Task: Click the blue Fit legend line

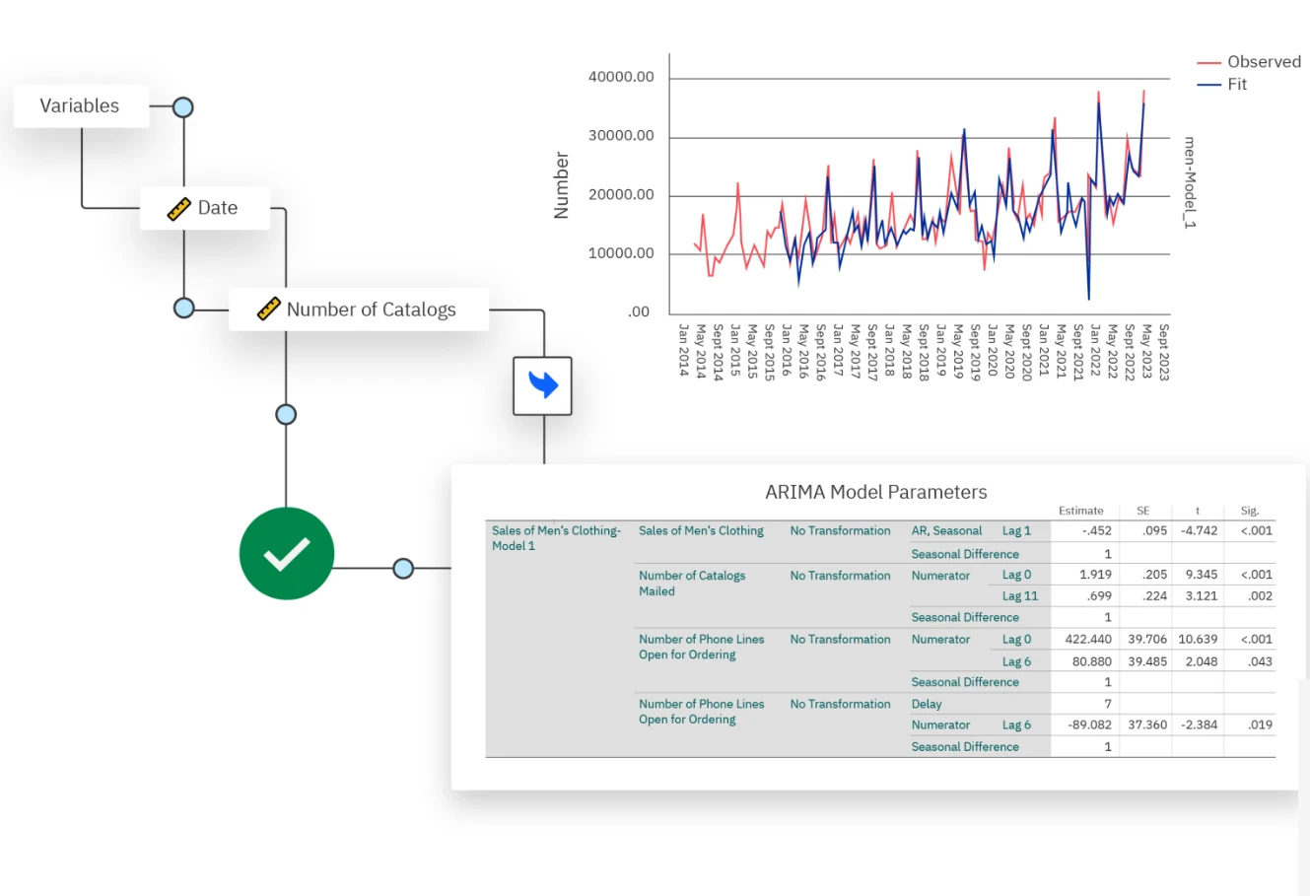Action: pyautogui.click(x=1209, y=85)
